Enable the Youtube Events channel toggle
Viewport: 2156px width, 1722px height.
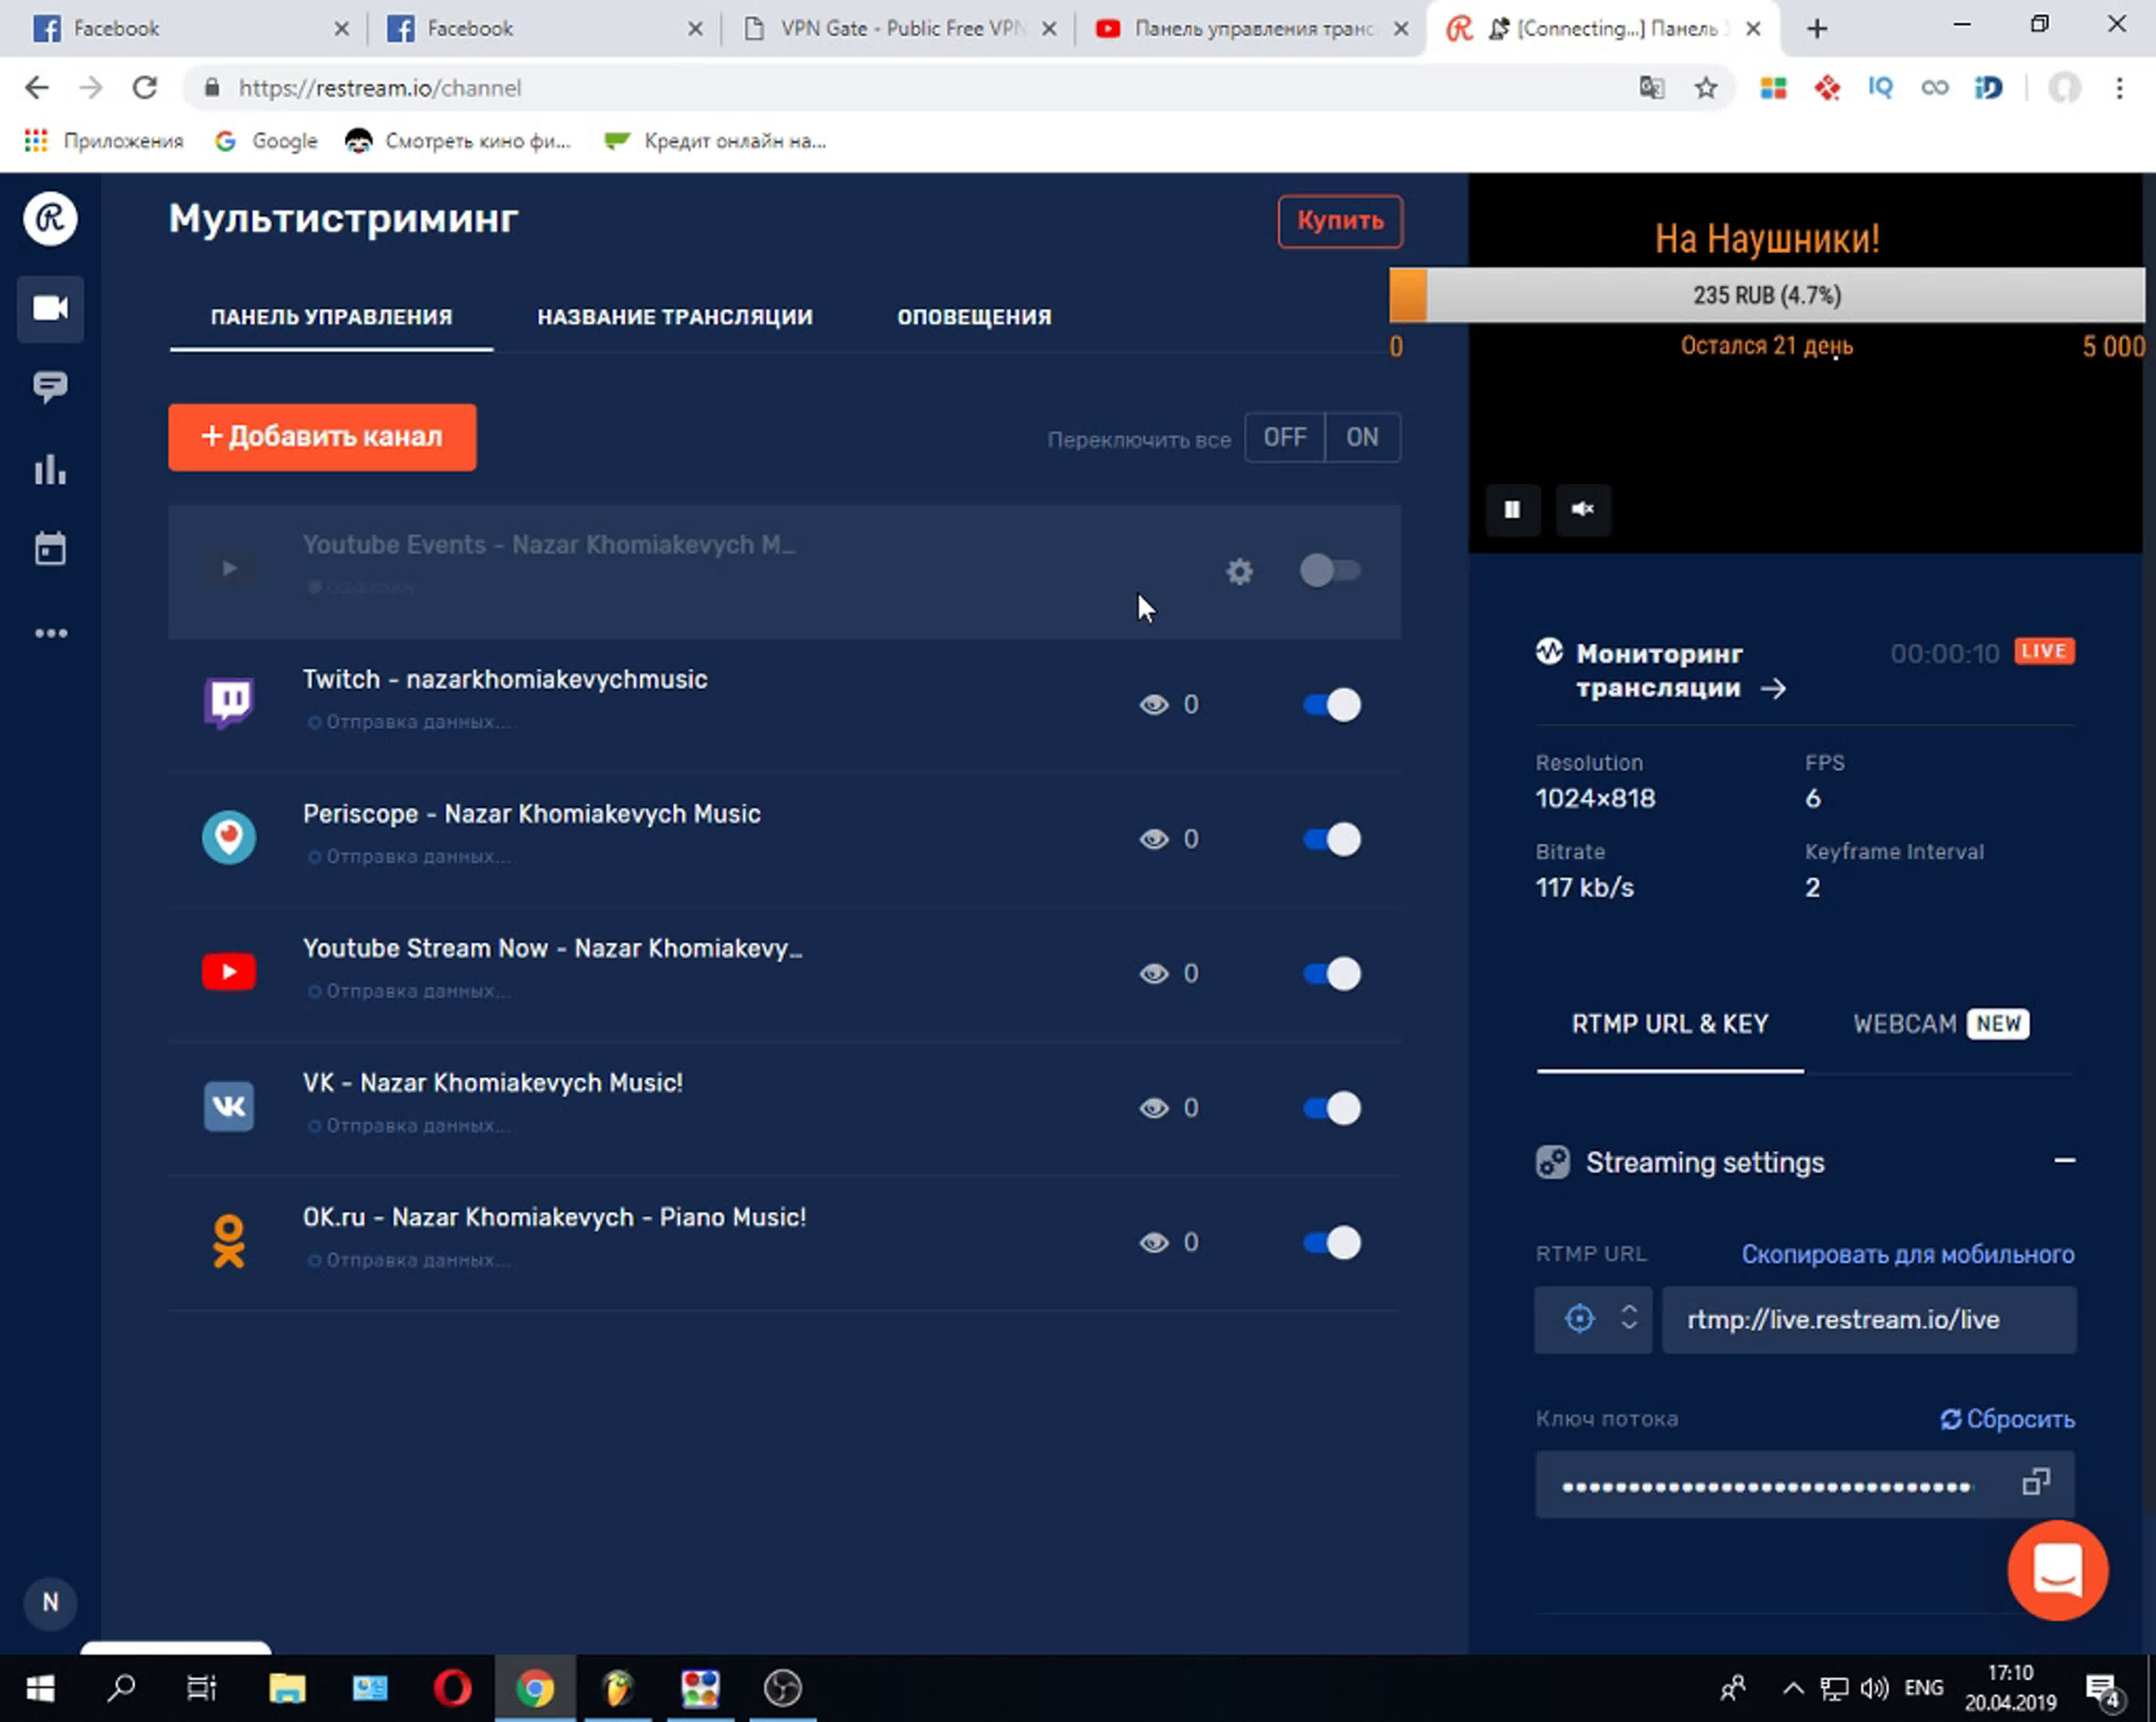click(x=1330, y=570)
